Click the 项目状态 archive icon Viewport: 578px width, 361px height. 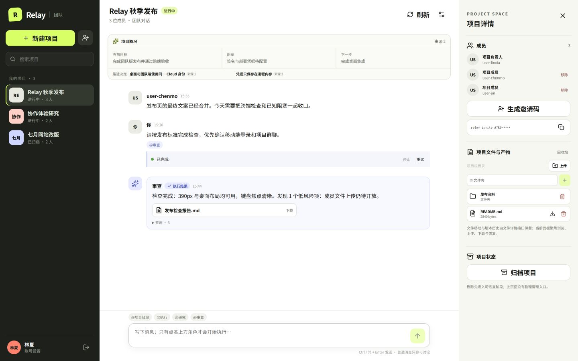click(x=470, y=256)
